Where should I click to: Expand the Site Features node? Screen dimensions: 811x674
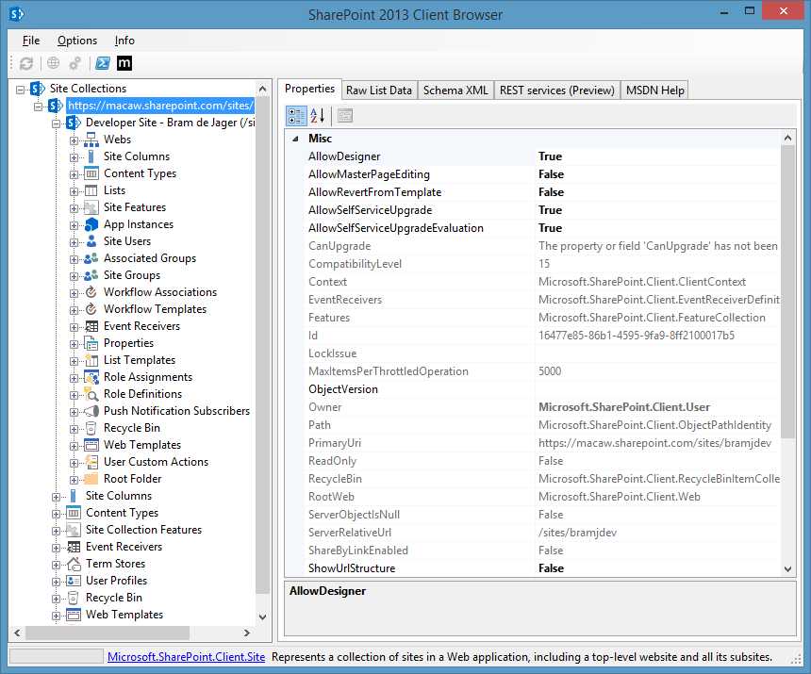coord(74,209)
